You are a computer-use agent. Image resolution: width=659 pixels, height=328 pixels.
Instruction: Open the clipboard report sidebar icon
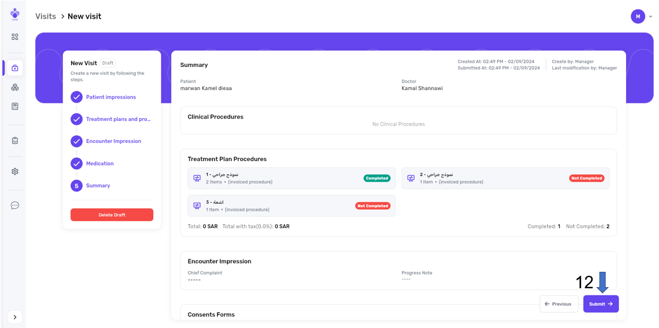tap(15, 141)
